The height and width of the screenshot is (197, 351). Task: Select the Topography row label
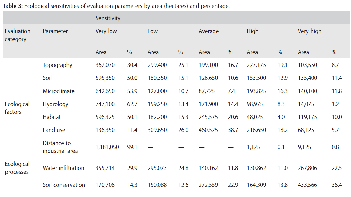pos(57,65)
